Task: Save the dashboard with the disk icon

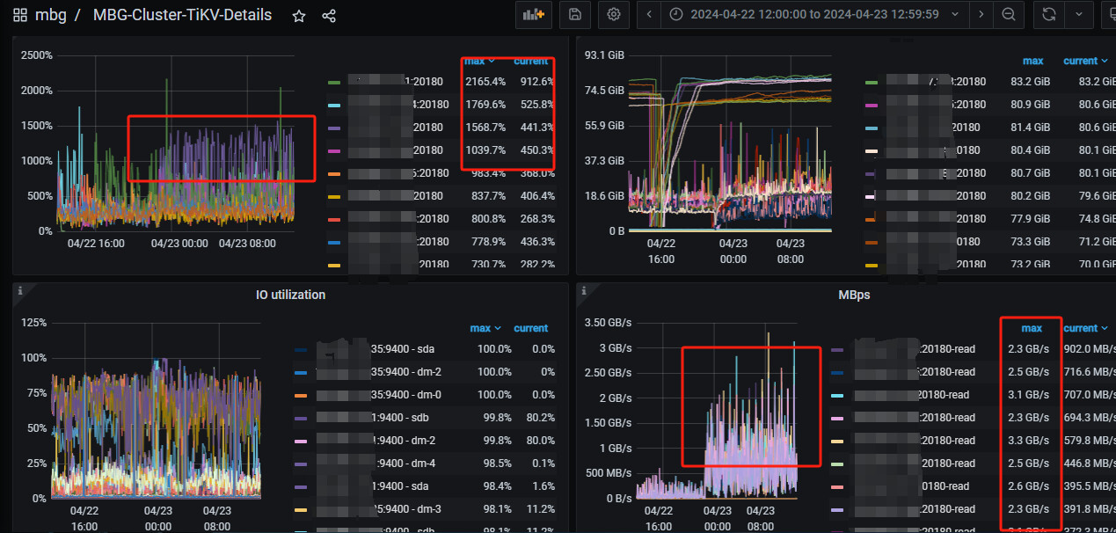Action: coord(574,14)
